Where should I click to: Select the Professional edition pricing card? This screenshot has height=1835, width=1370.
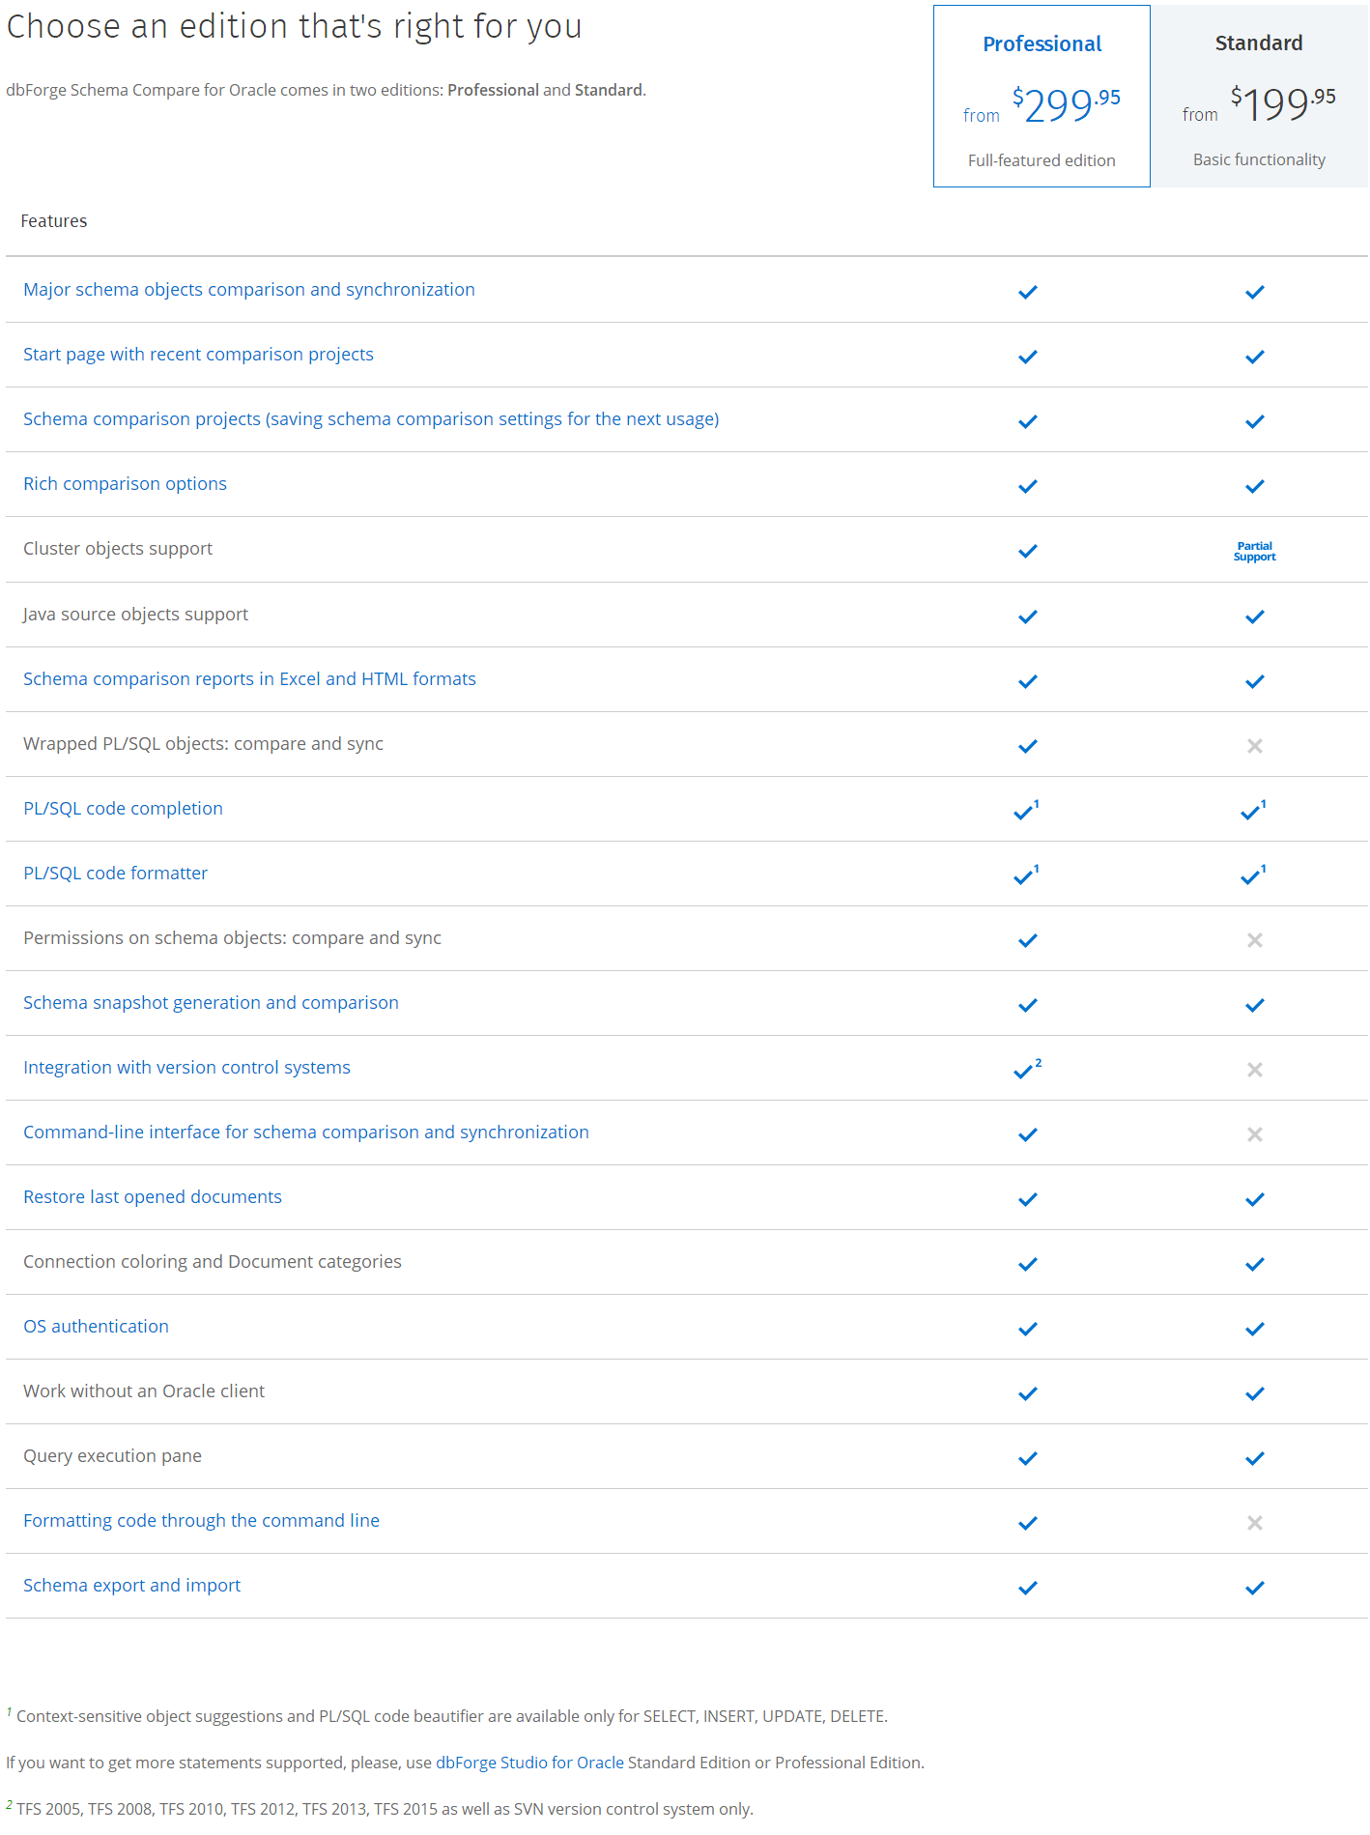click(1042, 96)
